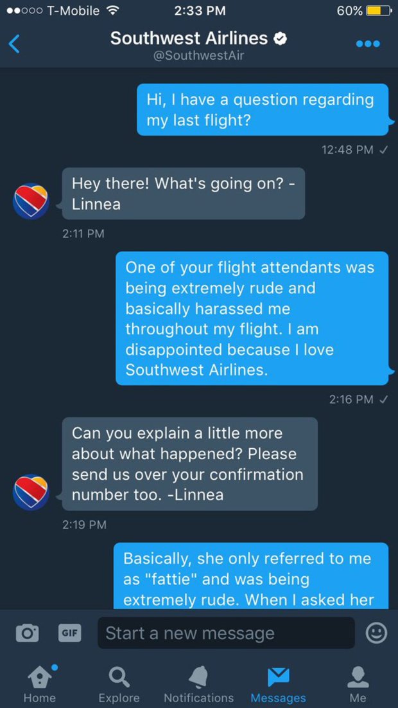Screen dimensions: 398x708
Task: Tap the 'question regarding my last flight' bubble
Action: (263, 109)
